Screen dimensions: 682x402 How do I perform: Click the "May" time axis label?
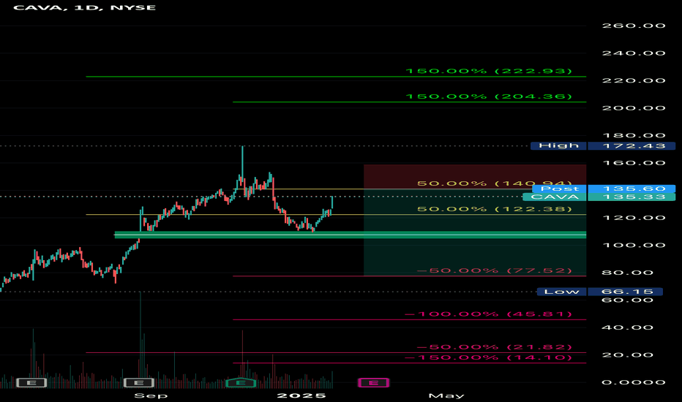446,395
